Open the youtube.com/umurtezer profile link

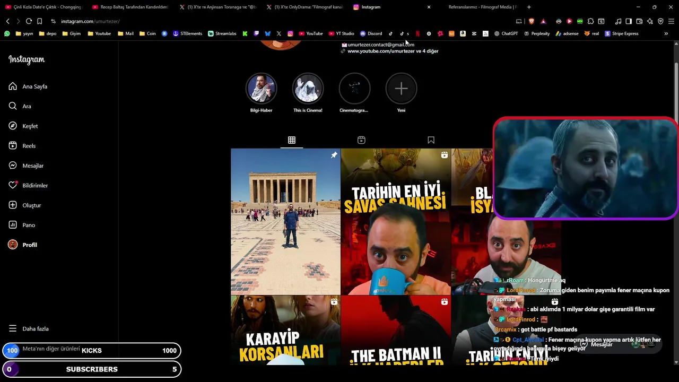point(393,51)
